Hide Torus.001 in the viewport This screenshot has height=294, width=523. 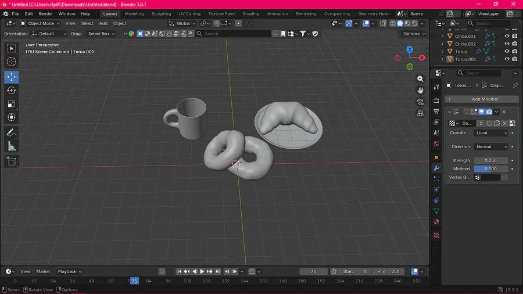[x=507, y=59]
